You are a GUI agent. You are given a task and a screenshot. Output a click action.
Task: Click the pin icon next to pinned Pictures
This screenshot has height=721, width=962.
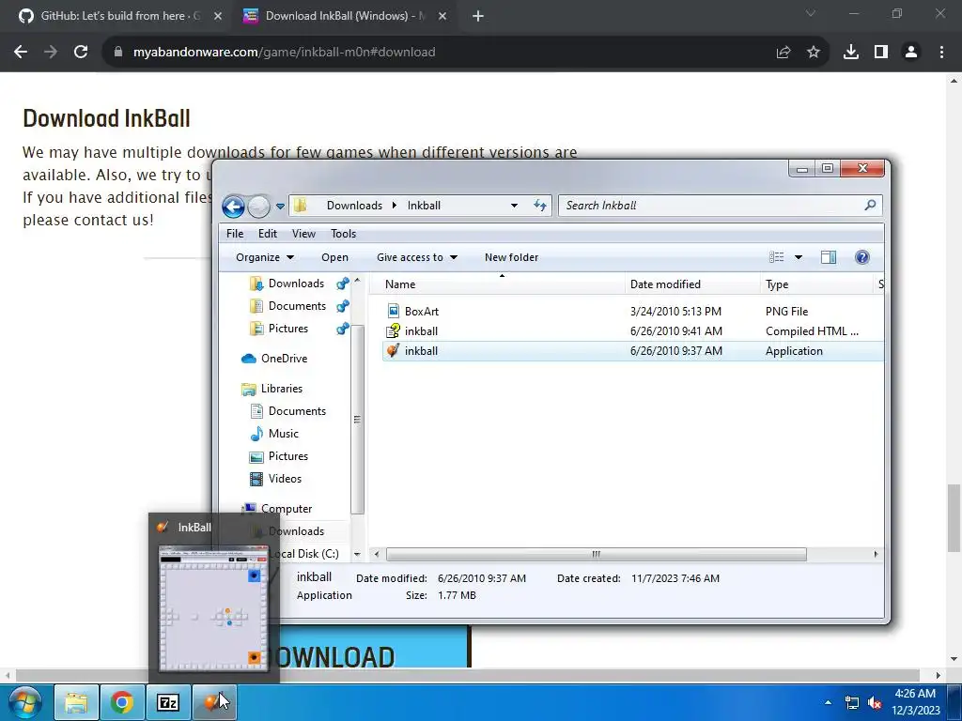coord(342,329)
